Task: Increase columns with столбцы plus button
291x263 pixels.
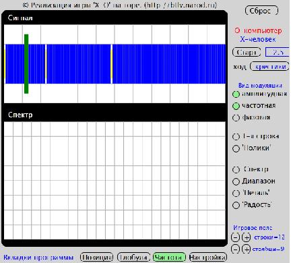Action: 247,249
